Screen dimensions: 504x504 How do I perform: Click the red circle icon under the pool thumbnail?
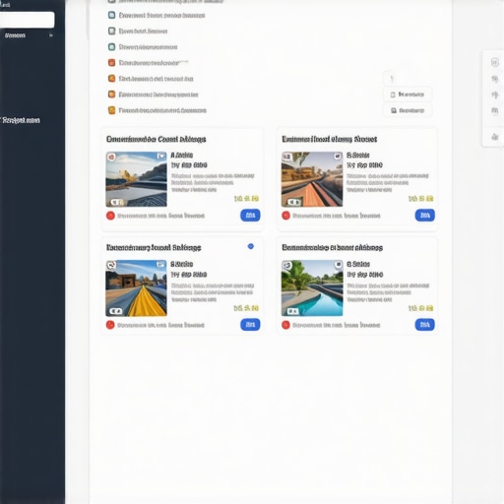pos(285,325)
